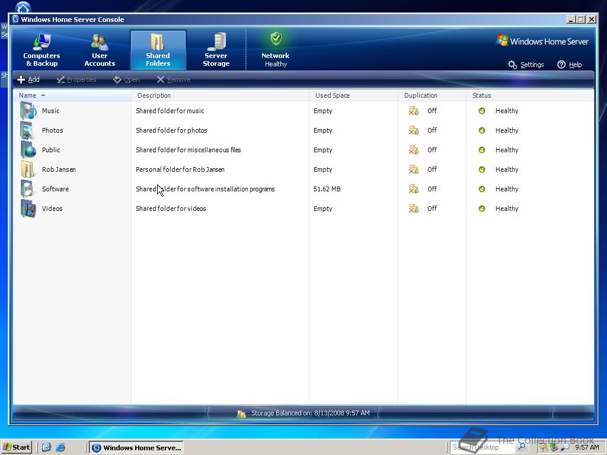The width and height of the screenshot is (607, 455).
Task: Click the taskbar clock showing 9:57 AM
Action: 587,447
